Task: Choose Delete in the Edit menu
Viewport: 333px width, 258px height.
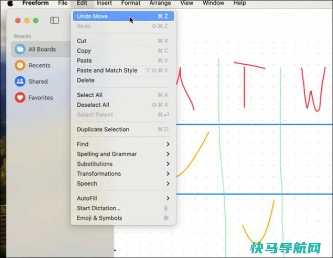Action: click(123, 80)
